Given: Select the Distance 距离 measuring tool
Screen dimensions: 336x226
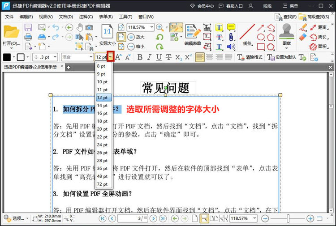Looking at the screenshot, I should point(319,27).
